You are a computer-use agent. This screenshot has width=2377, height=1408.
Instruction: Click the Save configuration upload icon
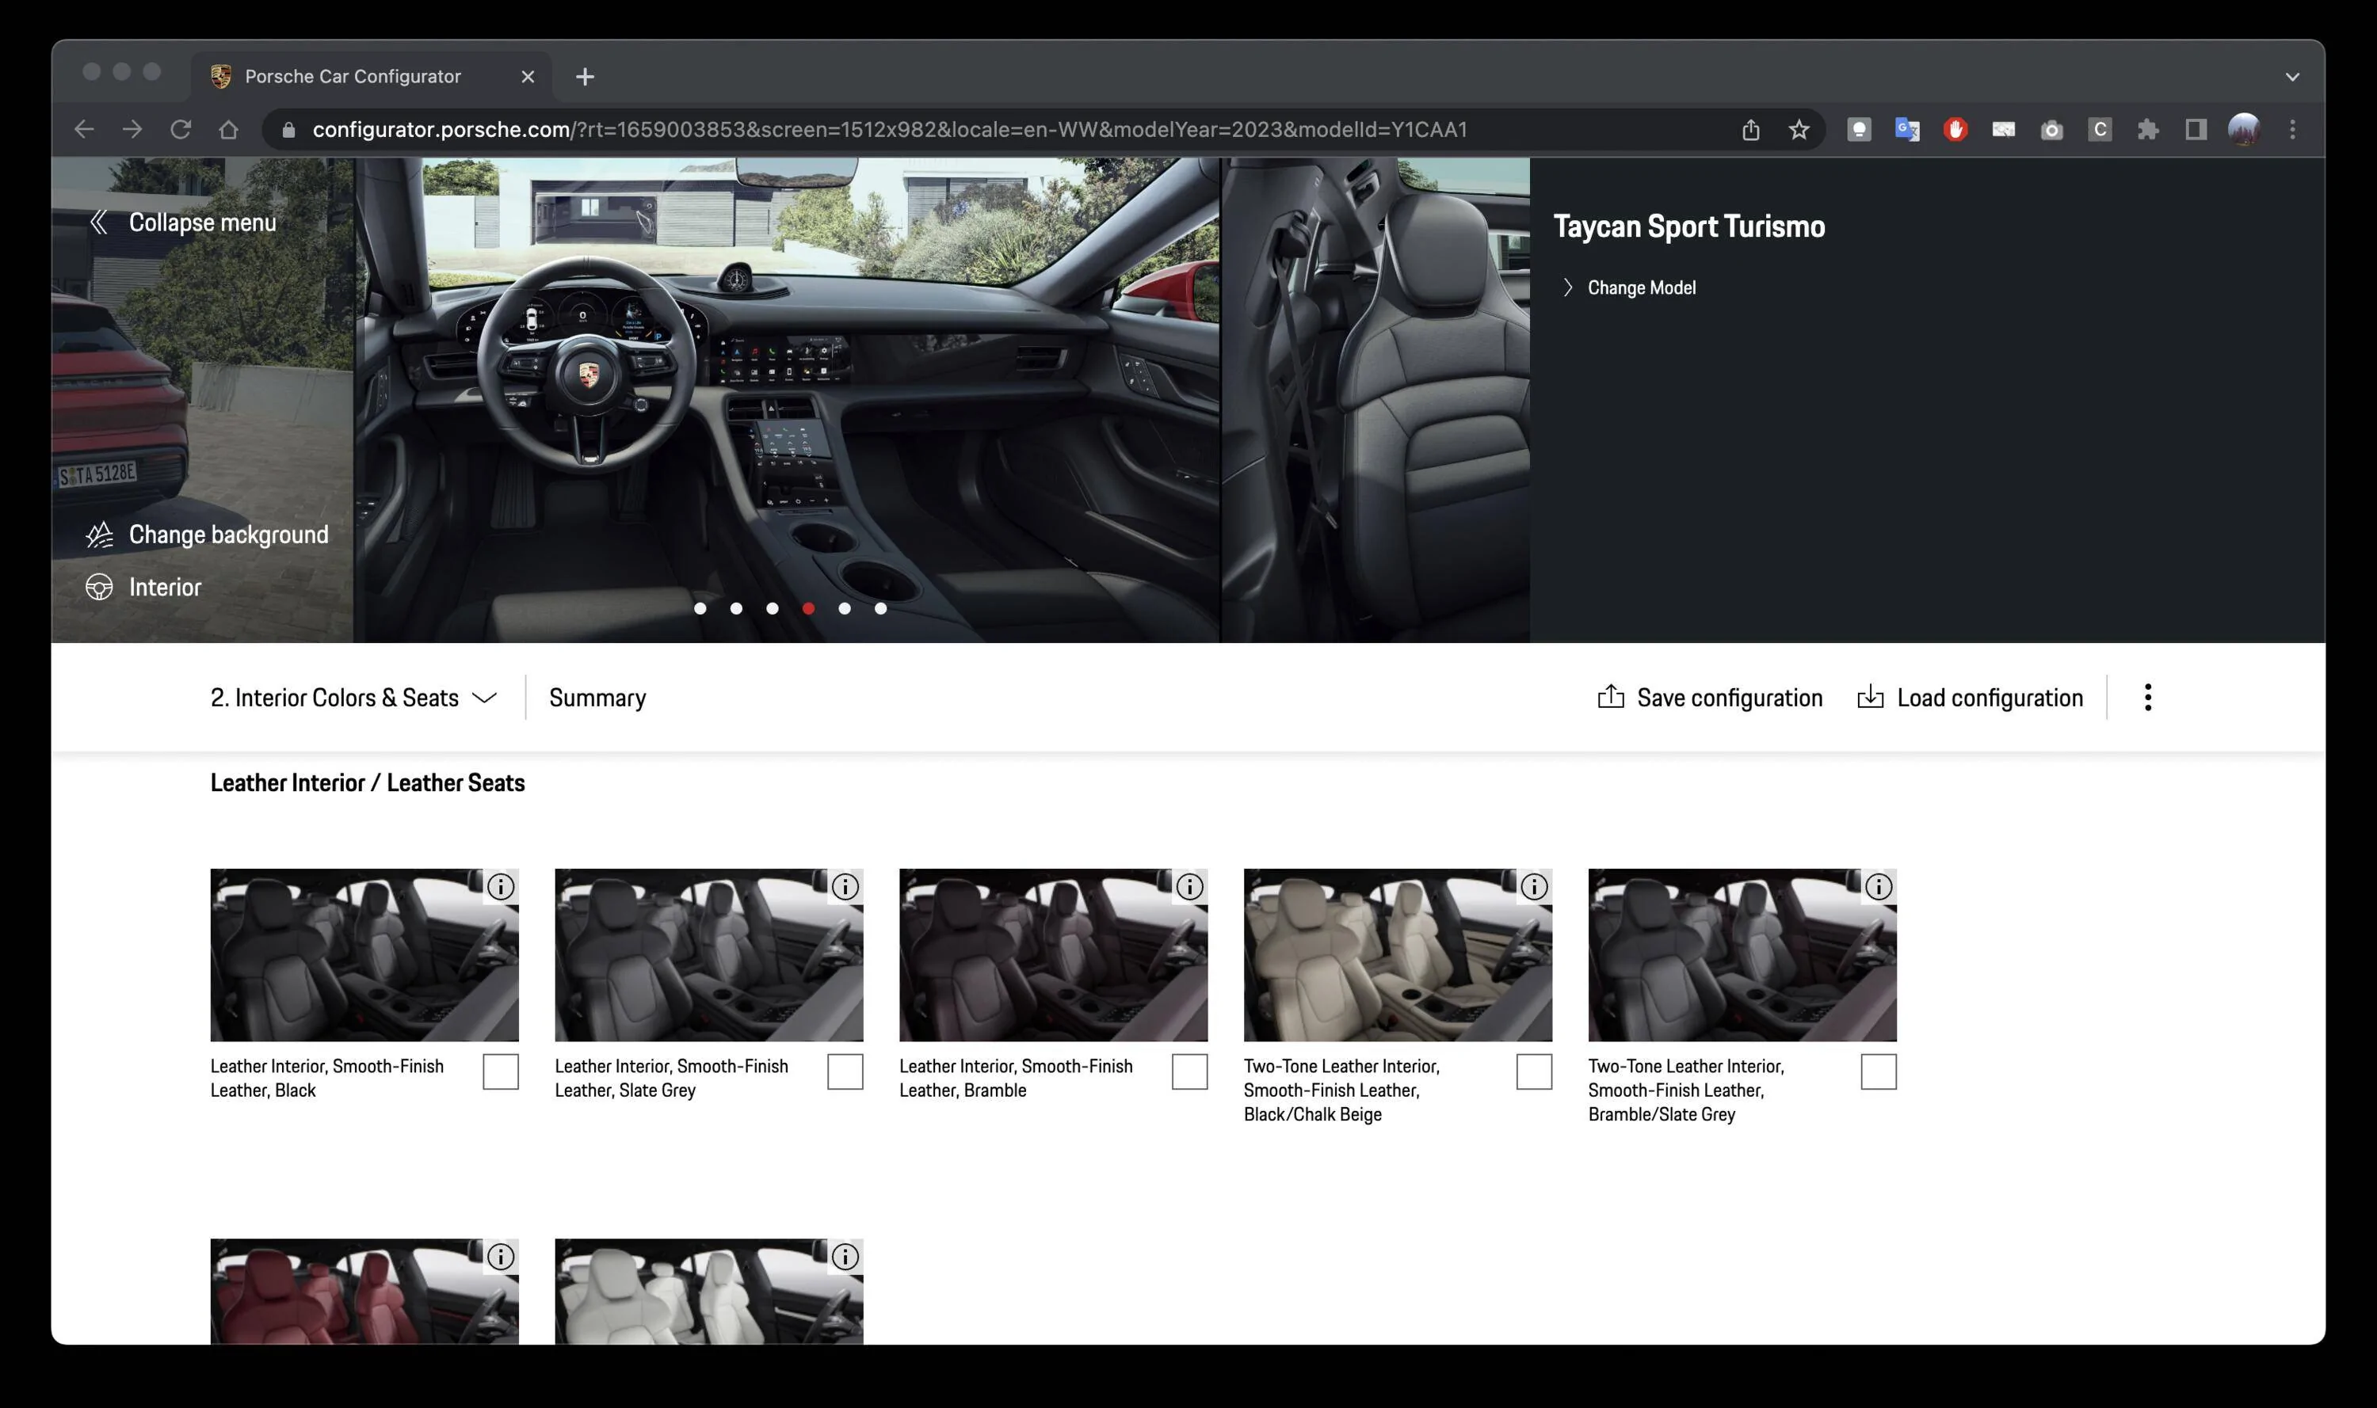click(1611, 696)
